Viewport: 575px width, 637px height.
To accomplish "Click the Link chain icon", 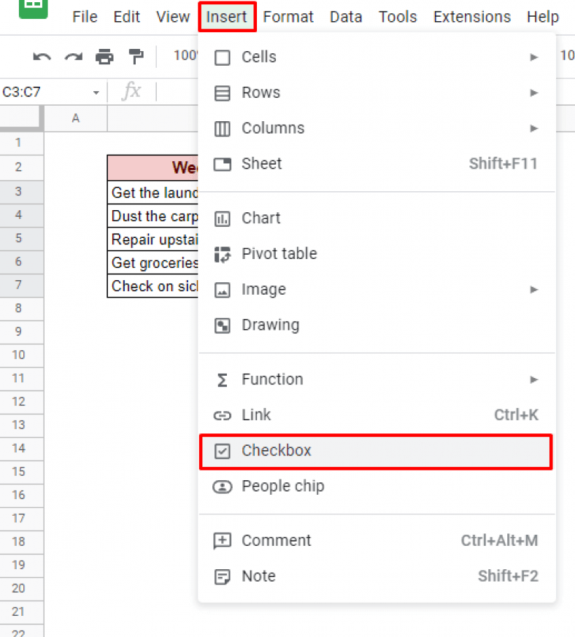I will pyautogui.click(x=223, y=414).
